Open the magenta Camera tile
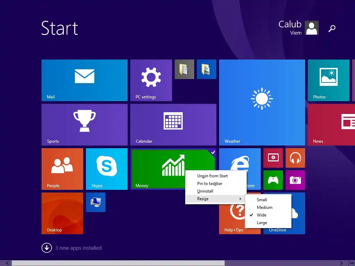 click(x=295, y=180)
